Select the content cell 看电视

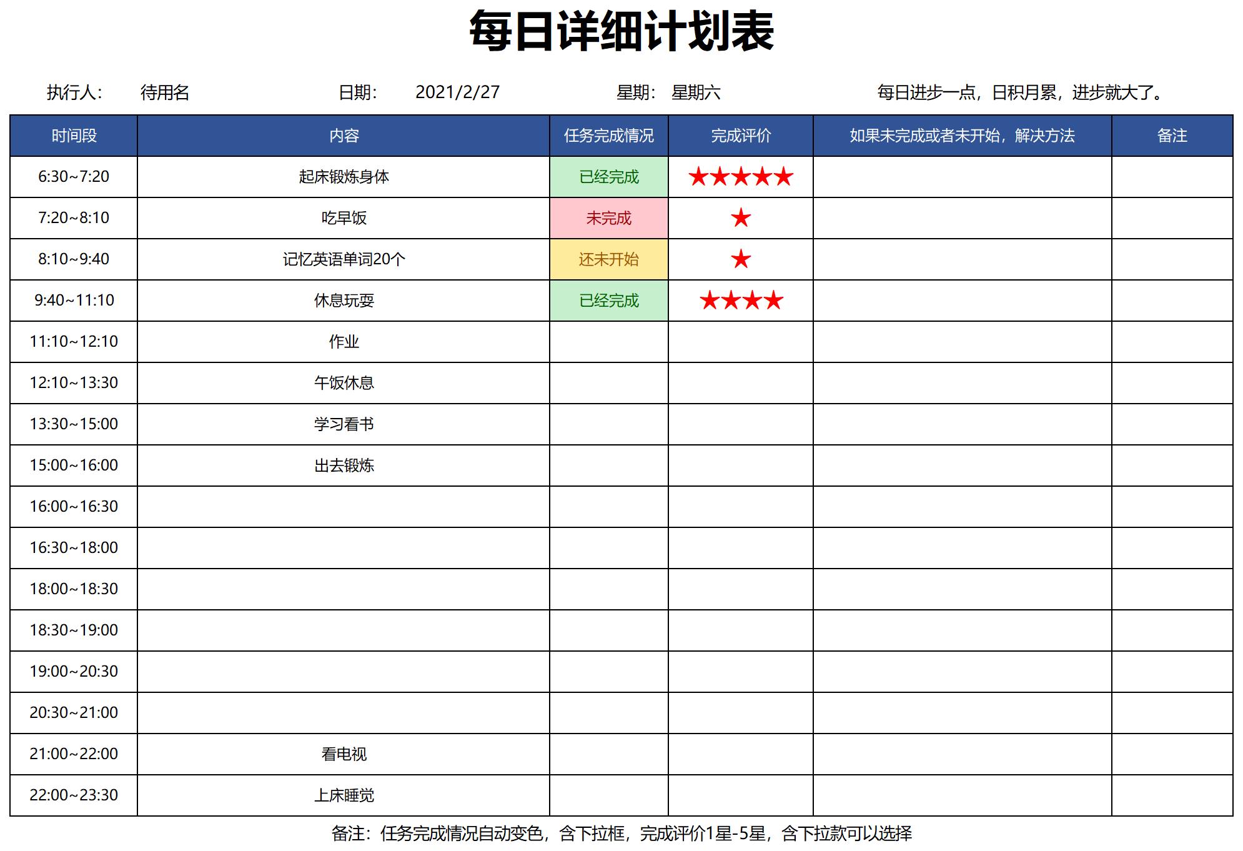click(344, 754)
